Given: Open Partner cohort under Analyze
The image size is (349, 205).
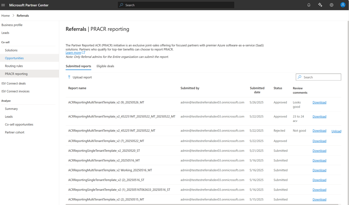Looking at the screenshot, I should pos(15,132).
